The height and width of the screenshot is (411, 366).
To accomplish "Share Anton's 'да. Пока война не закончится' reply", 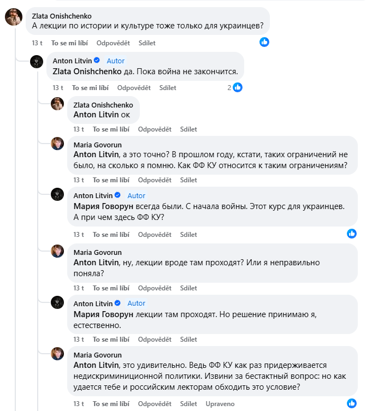I will pos(168,88).
